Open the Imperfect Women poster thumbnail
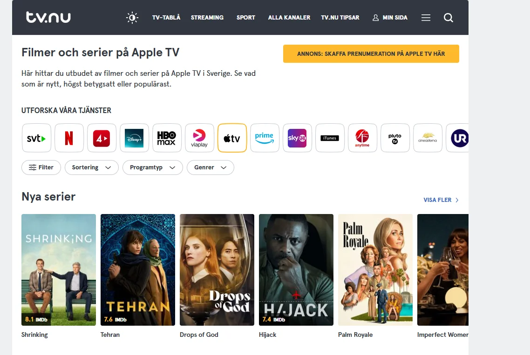 [443, 270]
